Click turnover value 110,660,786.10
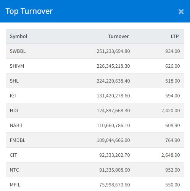The width and height of the screenshot is (190, 191). coord(113,126)
